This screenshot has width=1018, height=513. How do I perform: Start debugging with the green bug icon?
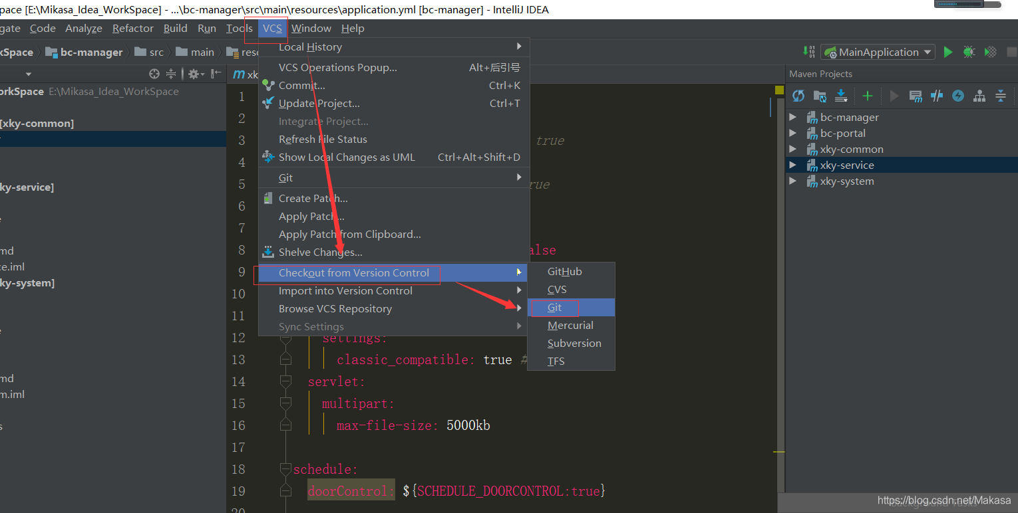tap(969, 52)
